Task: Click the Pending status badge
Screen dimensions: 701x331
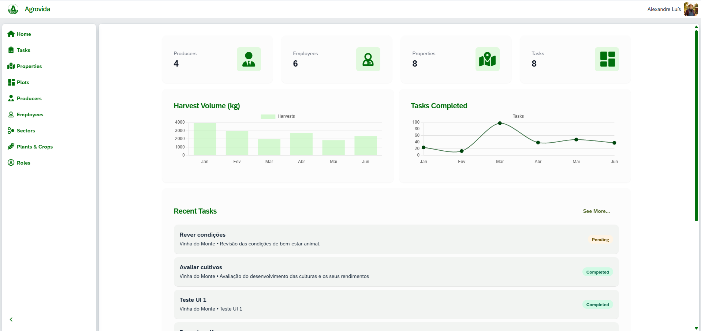Action: pyautogui.click(x=600, y=240)
